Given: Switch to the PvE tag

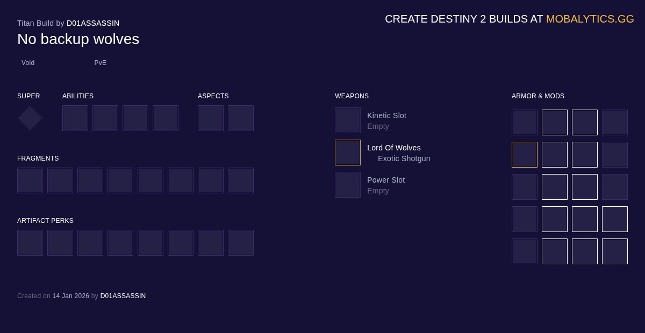Looking at the screenshot, I should pyautogui.click(x=100, y=63).
